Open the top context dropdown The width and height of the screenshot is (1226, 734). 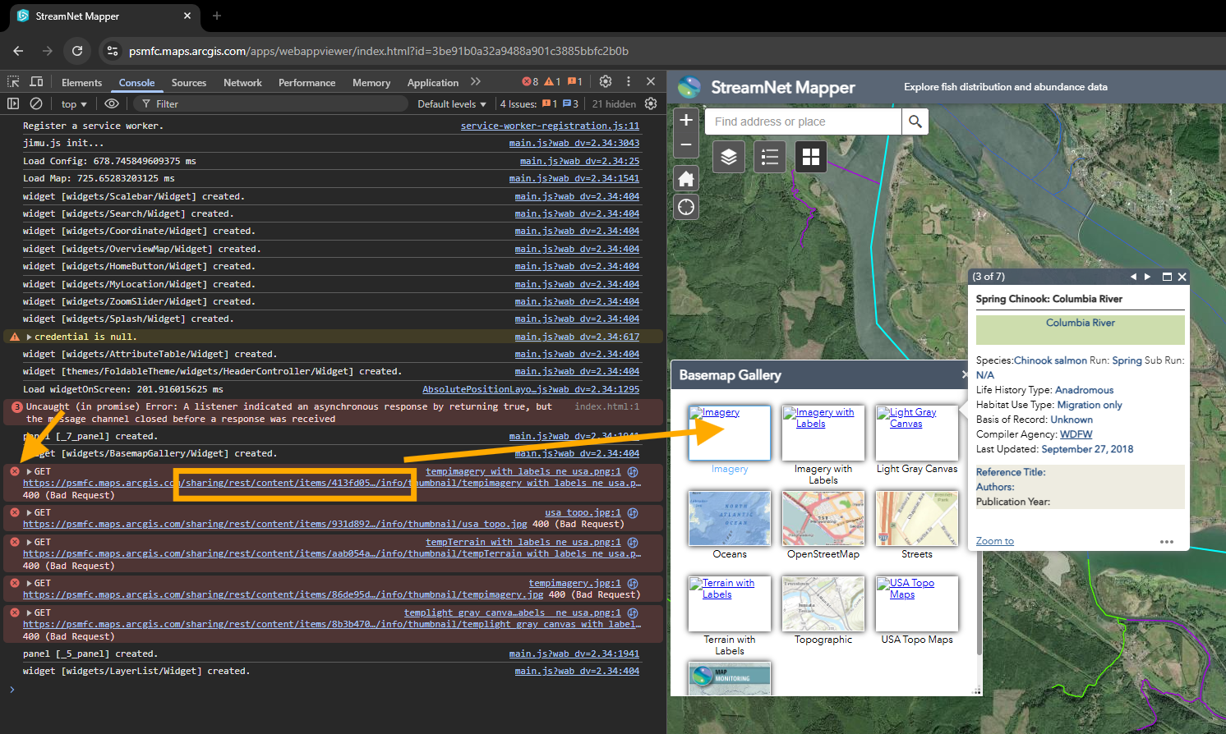pyautogui.click(x=74, y=104)
